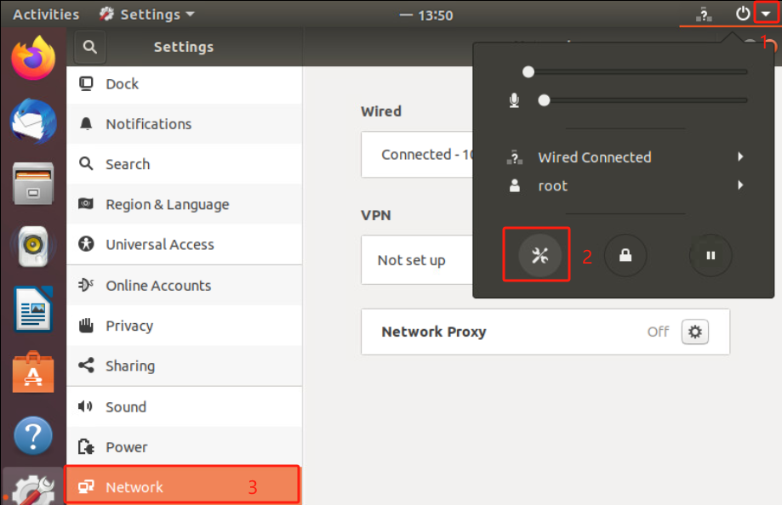The width and height of the screenshot is (782, 505).
Task: Click the Wired Connected entry box
Action: pos(417,155)
